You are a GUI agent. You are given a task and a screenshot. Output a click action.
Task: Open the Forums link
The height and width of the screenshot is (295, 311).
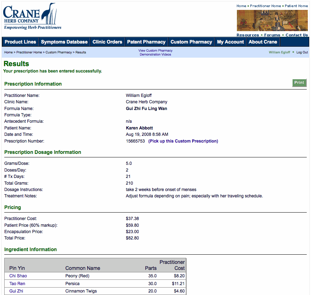[272, 35]
